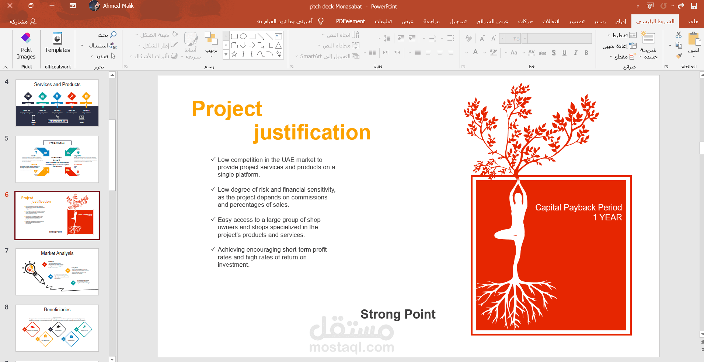Click the مشاركة (Share) button
704x362 pixels.
click(22, 21)
